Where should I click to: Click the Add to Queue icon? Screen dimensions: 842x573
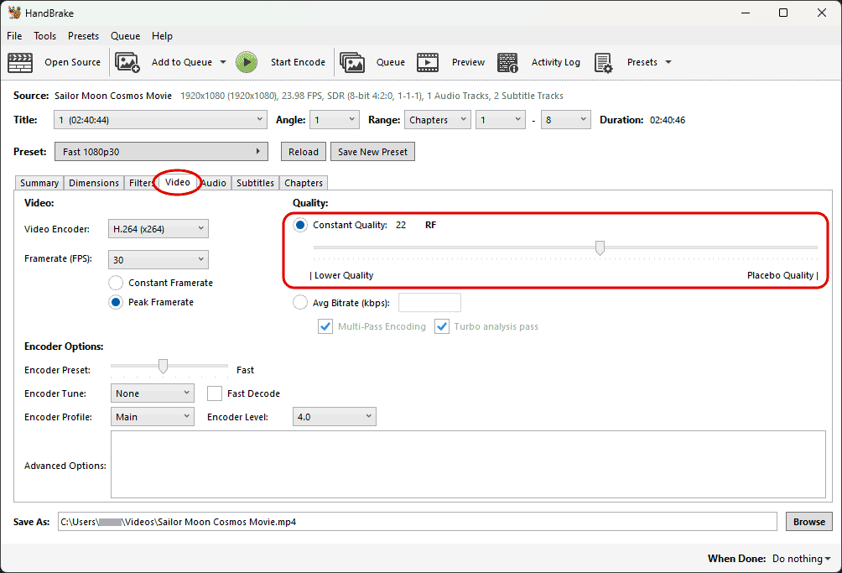click(x=127, y=62)
